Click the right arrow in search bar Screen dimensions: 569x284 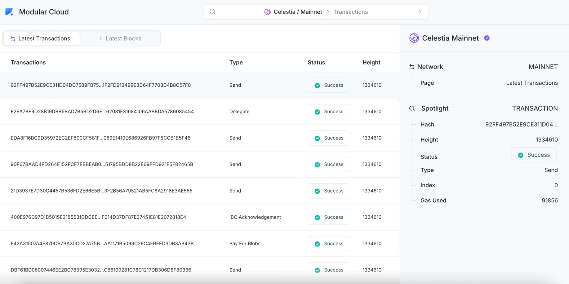pyautogui.click(x=420, y=12)
